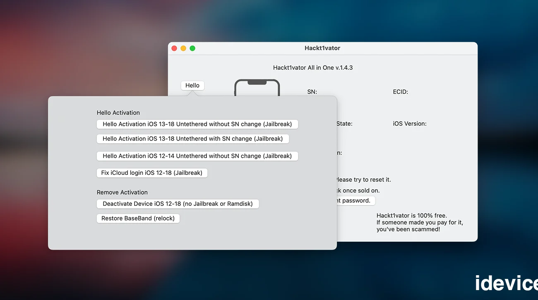Select Hello Activation iOS 13-18 without SN change
The image size is (538, 300).
pyautogui.click(x=197, y=124)
